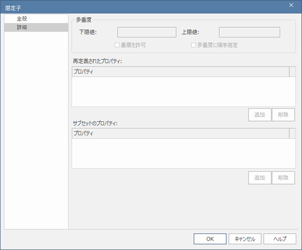Image resolution: width=302 pixels, height=250 pixels.
Task: Click 追加 under 再定義されたプロパティ list
Action: click(x=259, y=115)
